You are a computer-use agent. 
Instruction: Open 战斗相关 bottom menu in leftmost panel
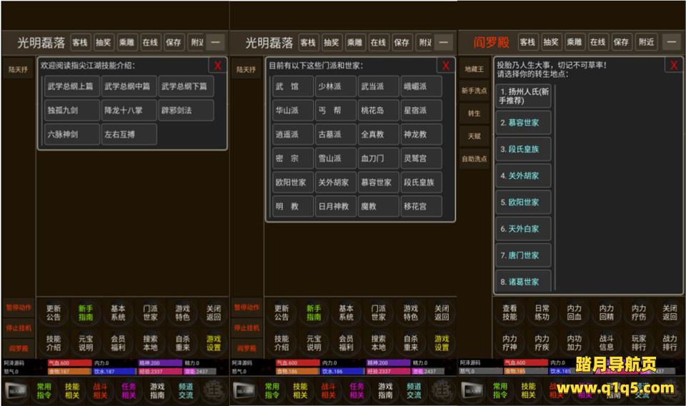coord(100,390)
